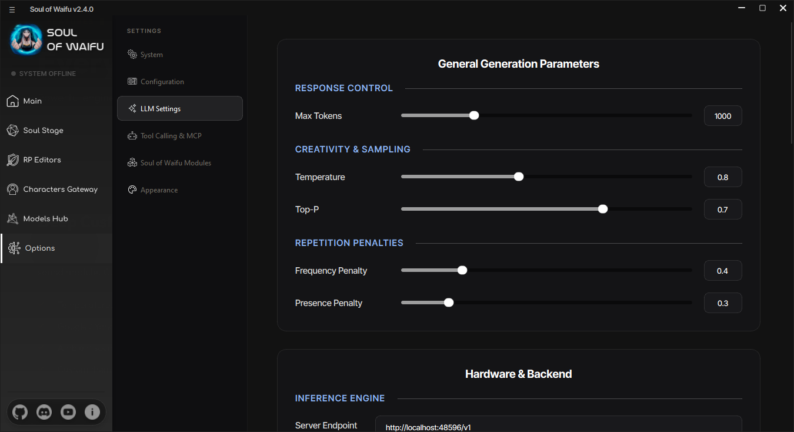Click the LLM Settings sparkle icon
Image resolution: width=794 pixels, height=432 pixels.
[132, 109]
